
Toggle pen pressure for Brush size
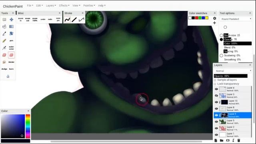(221, 35)
